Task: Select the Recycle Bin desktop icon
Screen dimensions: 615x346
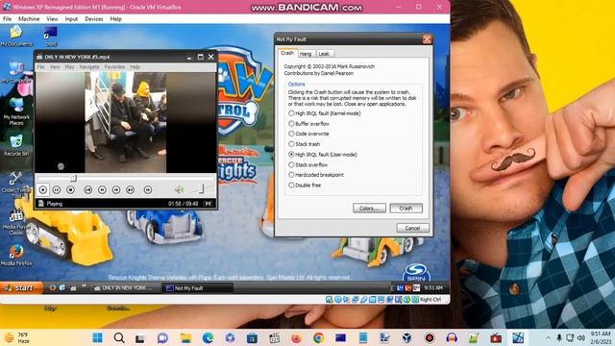Action: tap(16, 145)
